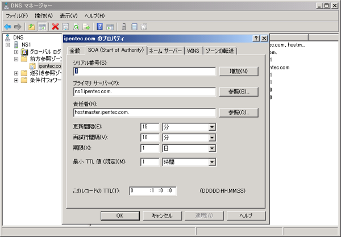Expand the 条件付フォワーダー tree node
Screen dimensions: 341x237
(16, 81)
